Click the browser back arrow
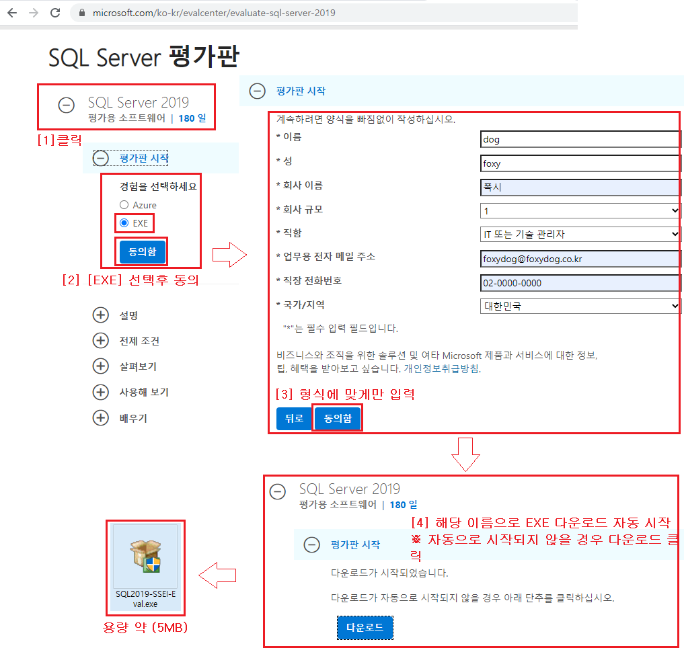The height and width of the screenshot is (650, 684). click(12, 13)
